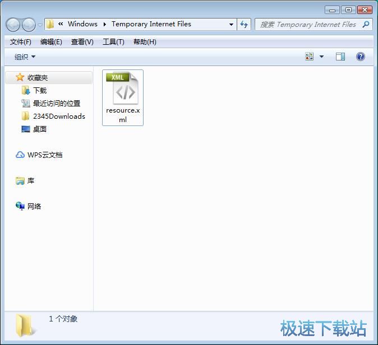Expand subfolders arrow after Windows breadcrumb

tap(105, 24)
